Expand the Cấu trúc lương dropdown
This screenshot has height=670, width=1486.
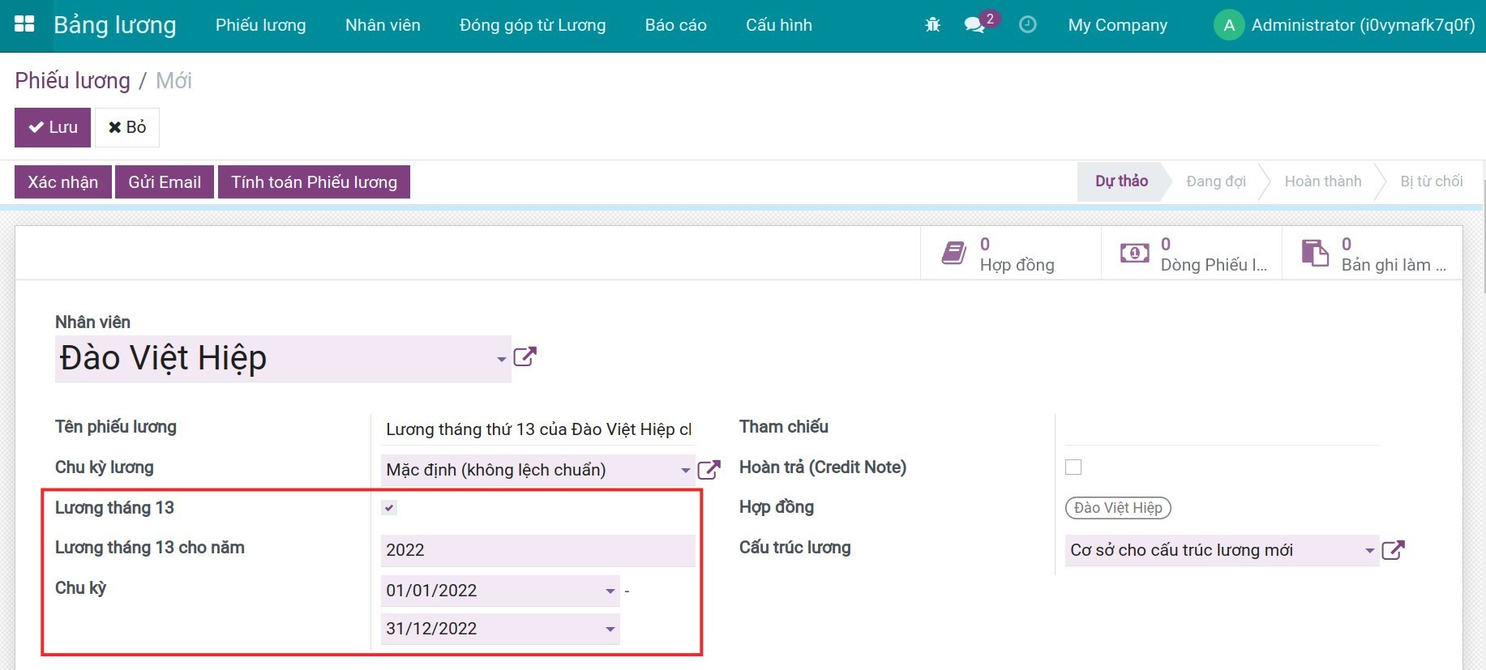click(x=1369, y=550)
